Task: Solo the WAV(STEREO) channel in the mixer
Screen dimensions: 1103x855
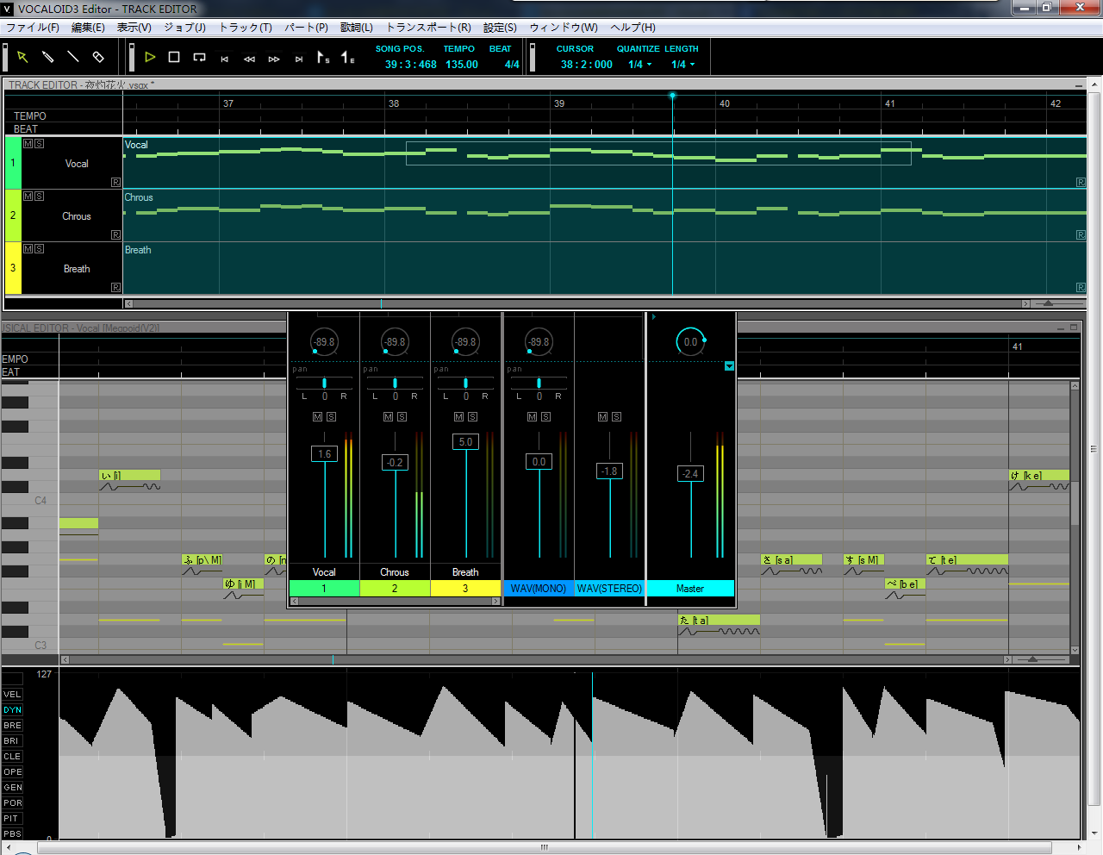Action: pyautogui.click(x=617, y=417)
